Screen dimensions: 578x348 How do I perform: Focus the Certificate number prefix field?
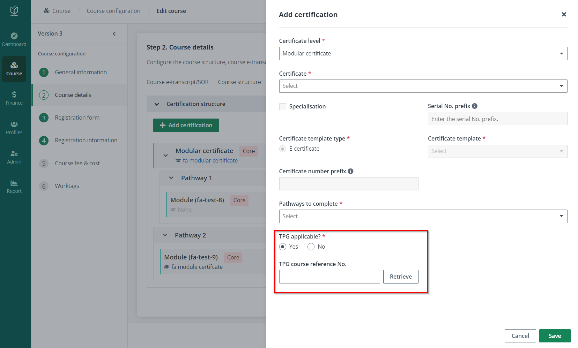click(349, 184)
